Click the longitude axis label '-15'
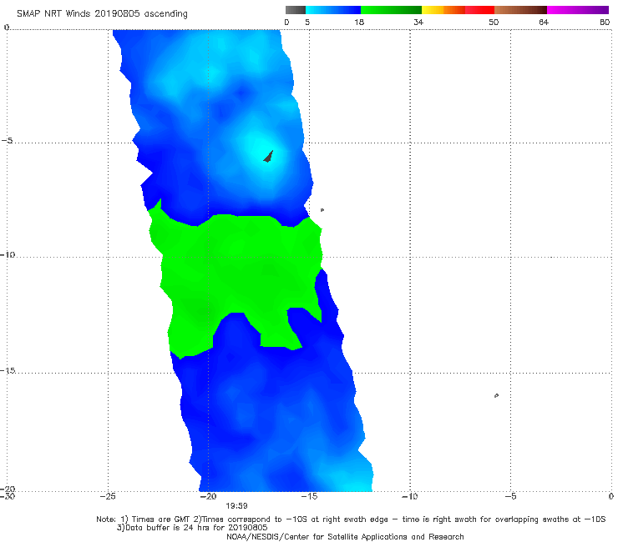 coord(309,496)
